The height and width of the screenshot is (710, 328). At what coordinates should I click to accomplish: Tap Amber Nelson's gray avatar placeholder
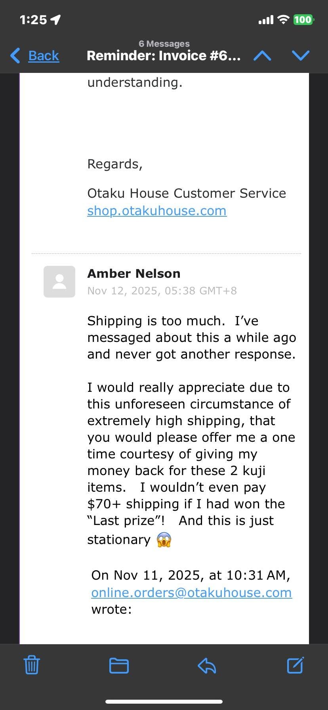(x=59, y=282)
